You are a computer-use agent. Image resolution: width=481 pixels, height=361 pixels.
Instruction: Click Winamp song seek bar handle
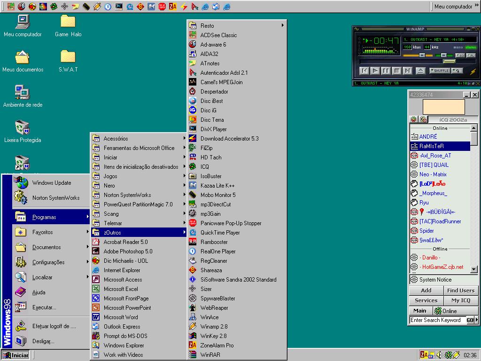450,62
